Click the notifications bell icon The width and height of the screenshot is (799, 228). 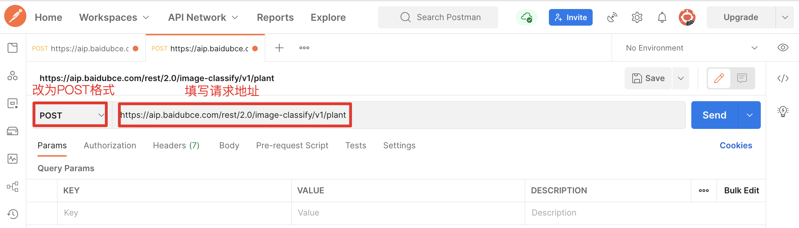coord(662,17)
